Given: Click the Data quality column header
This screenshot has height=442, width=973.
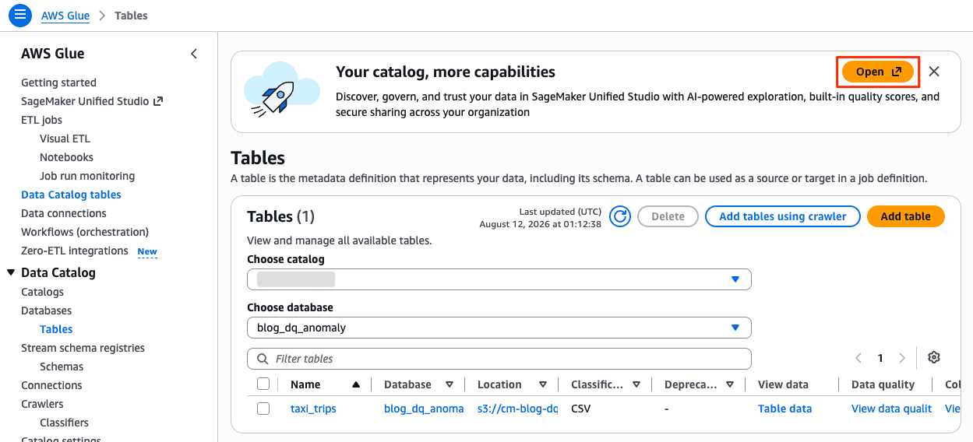Looking at the screenshot, I should pyautogui.click(x=883, y=384).
